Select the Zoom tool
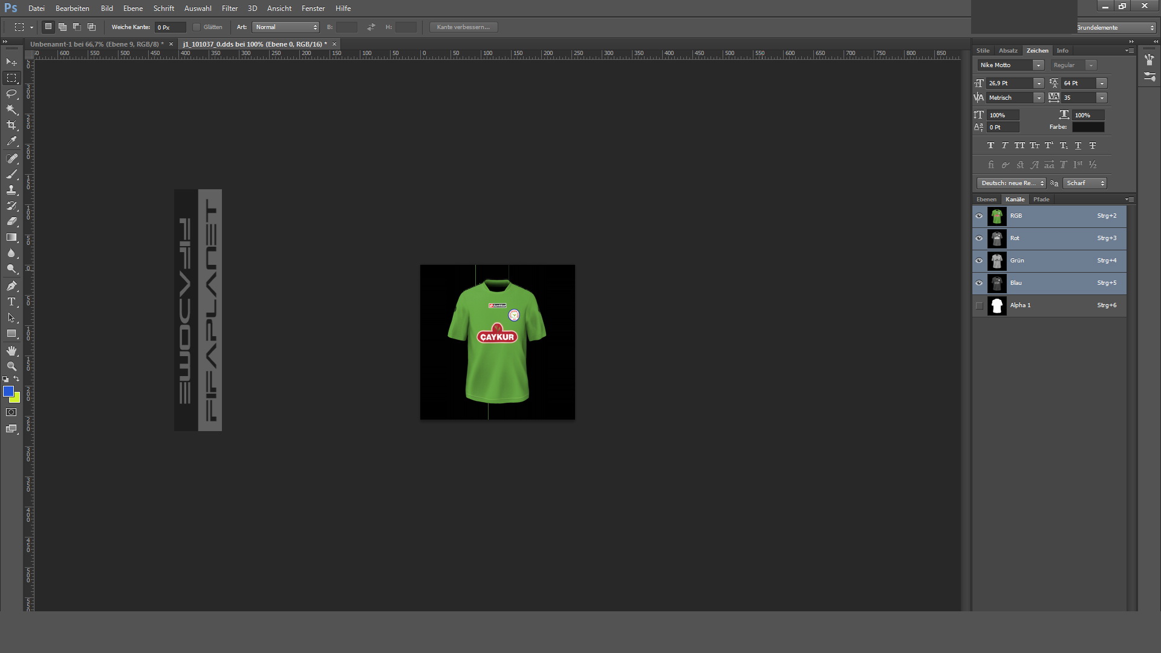 (11, 366)
